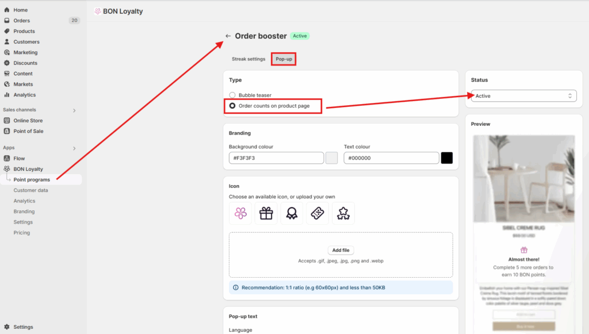
Task: Click the Background colour hex field
Action: (276, 158)
